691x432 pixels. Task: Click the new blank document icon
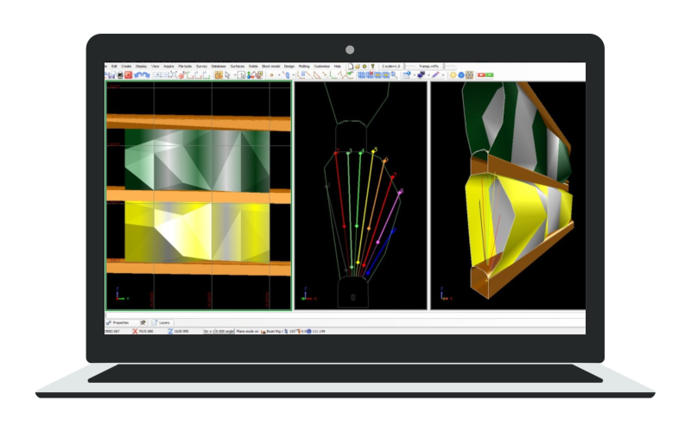351,67
